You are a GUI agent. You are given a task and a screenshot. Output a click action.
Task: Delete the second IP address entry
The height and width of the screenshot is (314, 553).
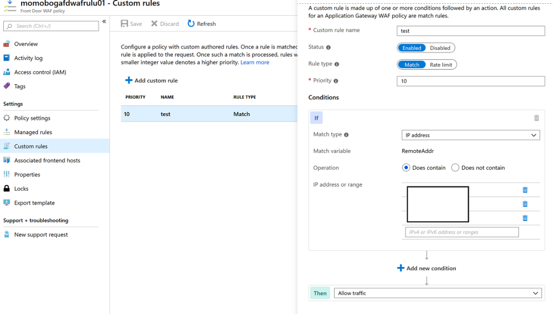pyautogui.click(x=525, y=204)
